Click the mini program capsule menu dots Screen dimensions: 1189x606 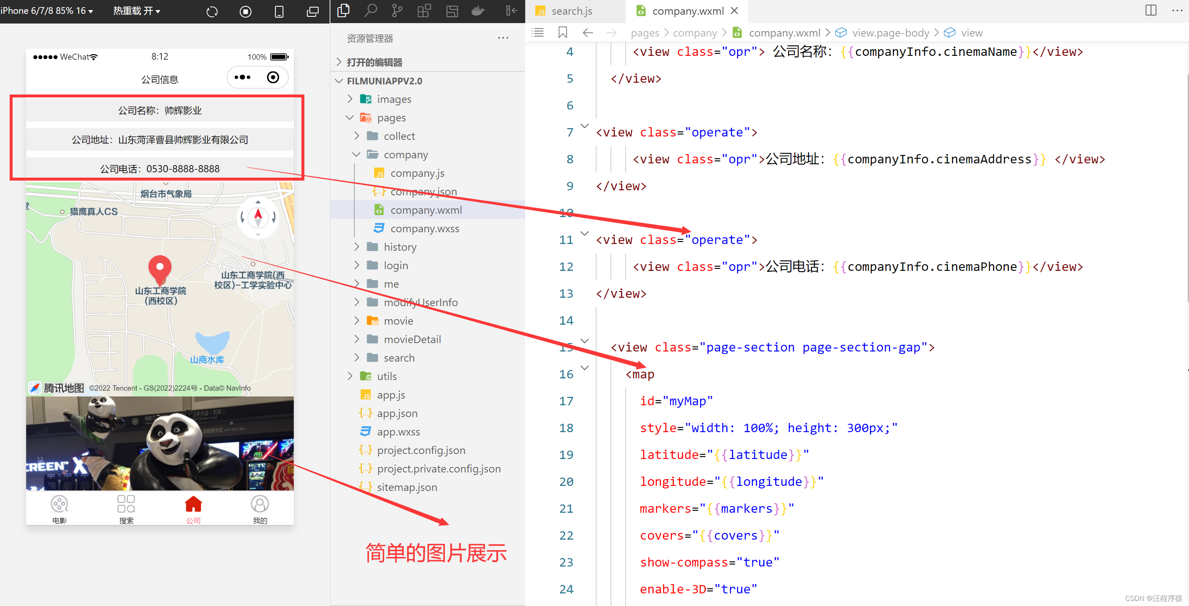pyautogui.click(x=242, y=77)
